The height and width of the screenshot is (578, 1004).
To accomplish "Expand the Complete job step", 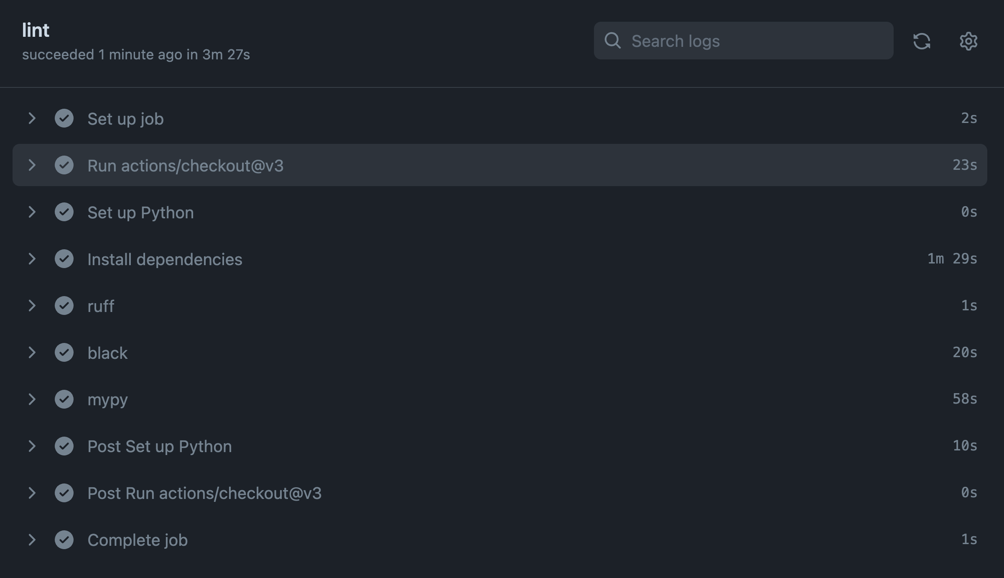I will point(33,540).
